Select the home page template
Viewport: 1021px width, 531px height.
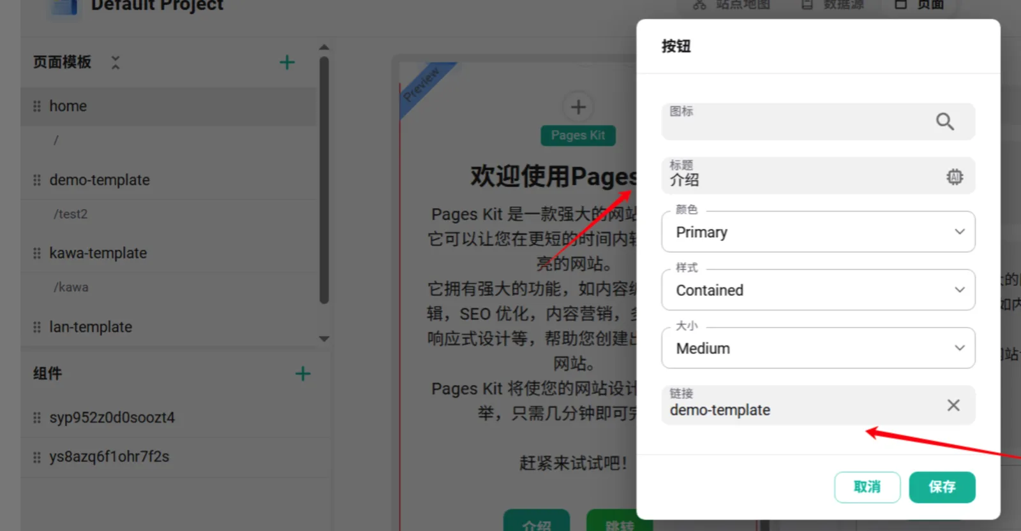click(168, 106)
